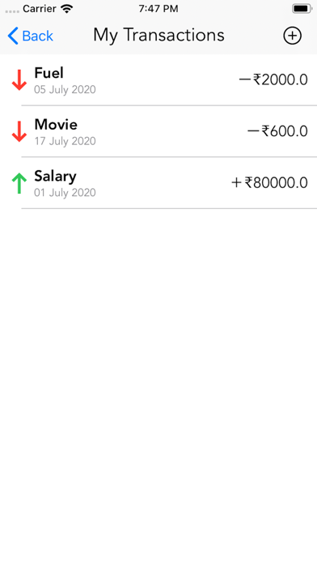This screenshot has width=317, height=564.
Task: Tap the cellular signal dots
Action: click(x=12, y=11)
